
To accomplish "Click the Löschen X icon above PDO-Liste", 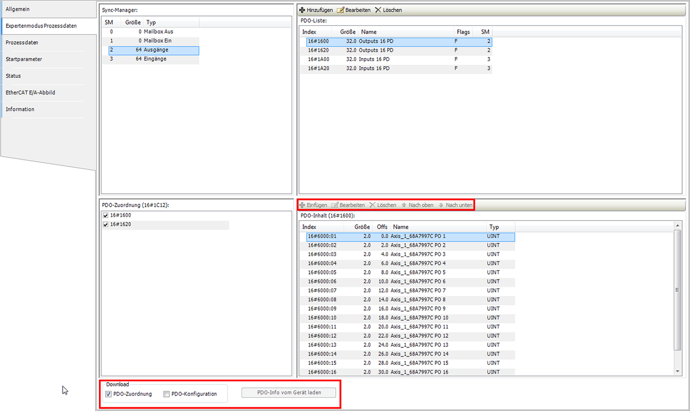I will (x=378, y=10).
